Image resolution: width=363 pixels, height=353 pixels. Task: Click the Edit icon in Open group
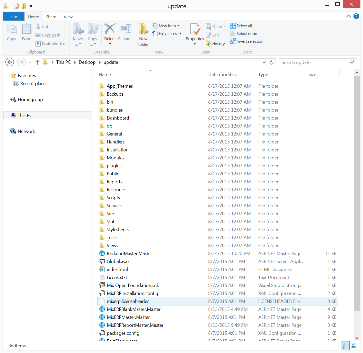click(209, 35)
